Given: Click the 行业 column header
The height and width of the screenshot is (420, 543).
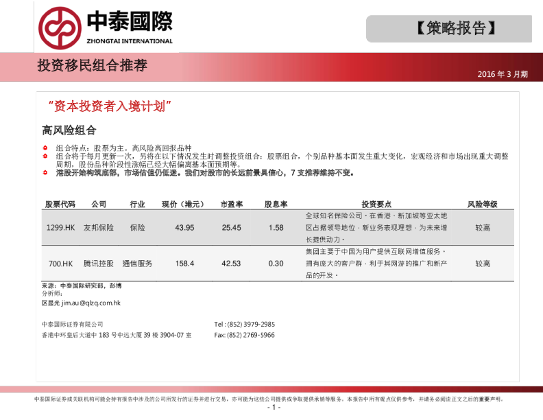Looking at the screenshot, I should click(137, 204).
